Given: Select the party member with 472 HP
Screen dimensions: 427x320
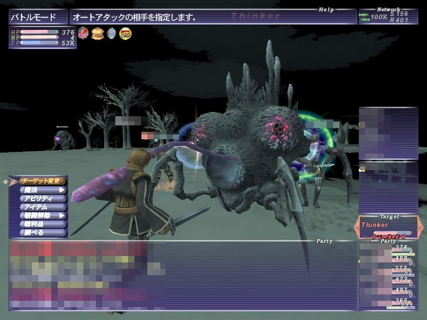Looking at the screenshot, I should [x=388, y=281].
